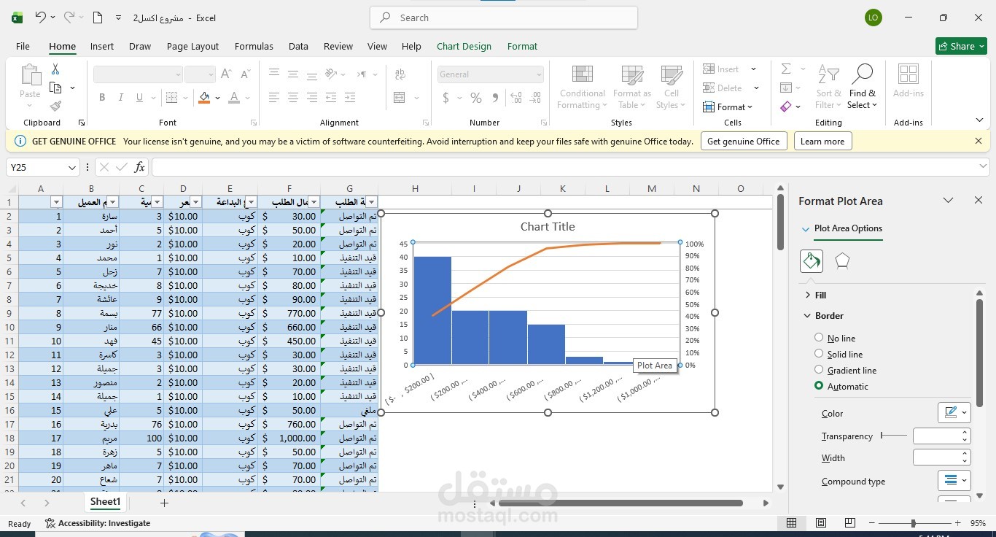This screenshot has height=537, width=996.
Task: Click the Font Color A icon
Action: pyautogui.click(x=234, y=98)
